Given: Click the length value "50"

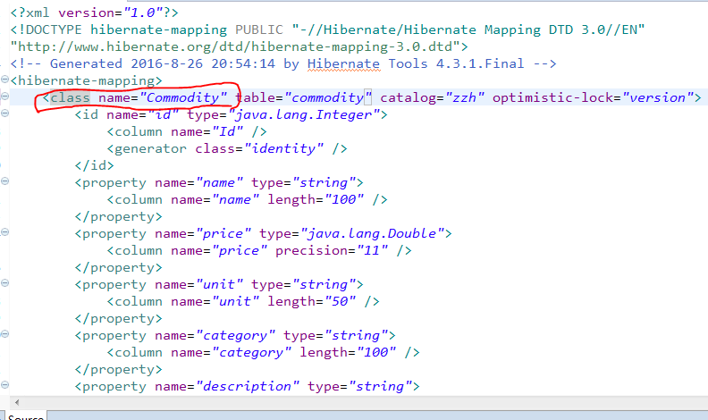Looking at the screenshot, I should (340, 302).
